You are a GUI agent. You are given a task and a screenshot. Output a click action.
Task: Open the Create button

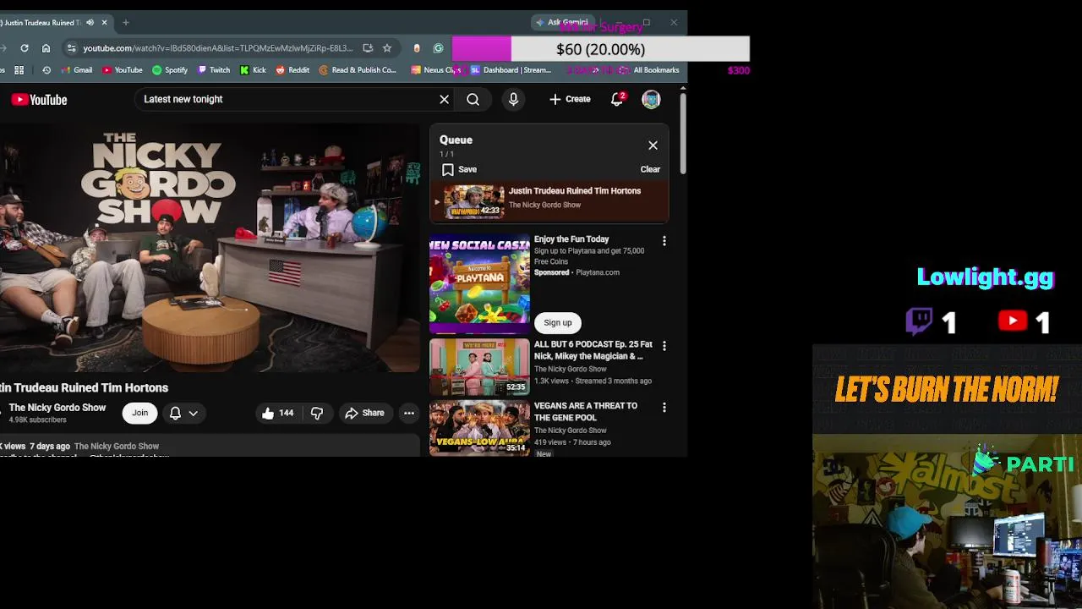(571, 99)
